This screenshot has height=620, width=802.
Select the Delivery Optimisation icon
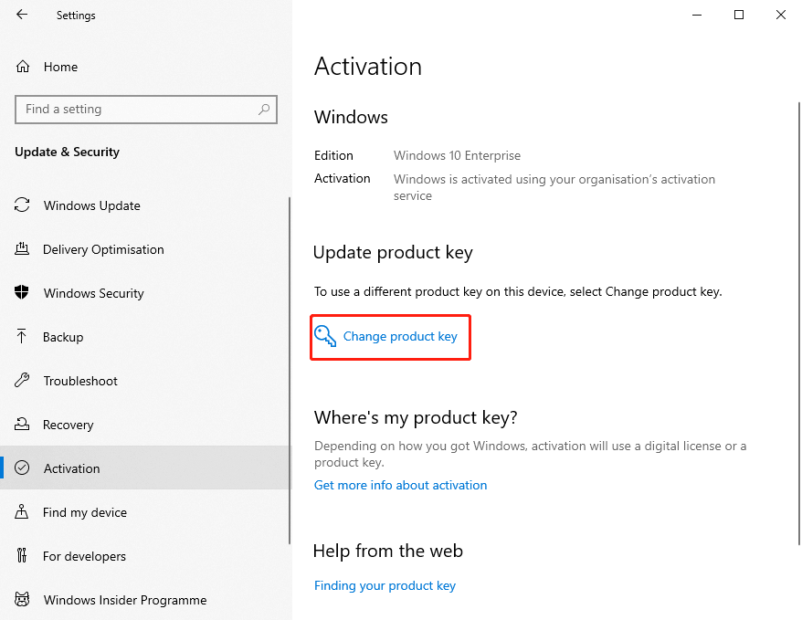22,249
